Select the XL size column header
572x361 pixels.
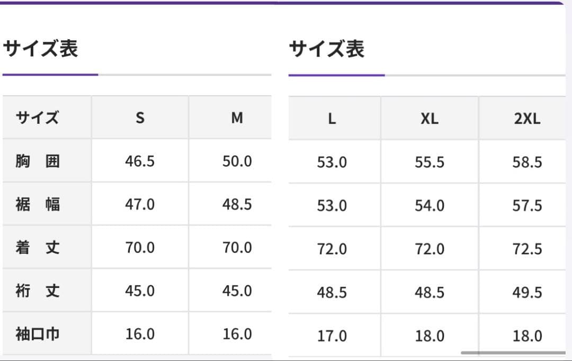click(430, 119)
